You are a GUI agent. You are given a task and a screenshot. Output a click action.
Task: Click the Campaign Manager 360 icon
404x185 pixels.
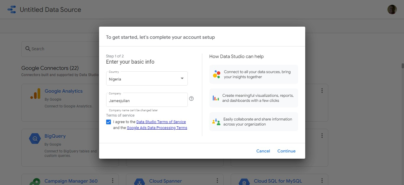35,182
